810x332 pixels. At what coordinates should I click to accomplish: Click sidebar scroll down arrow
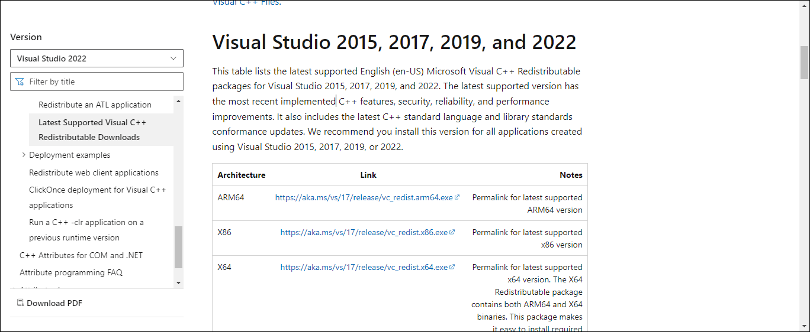[179, 283]
